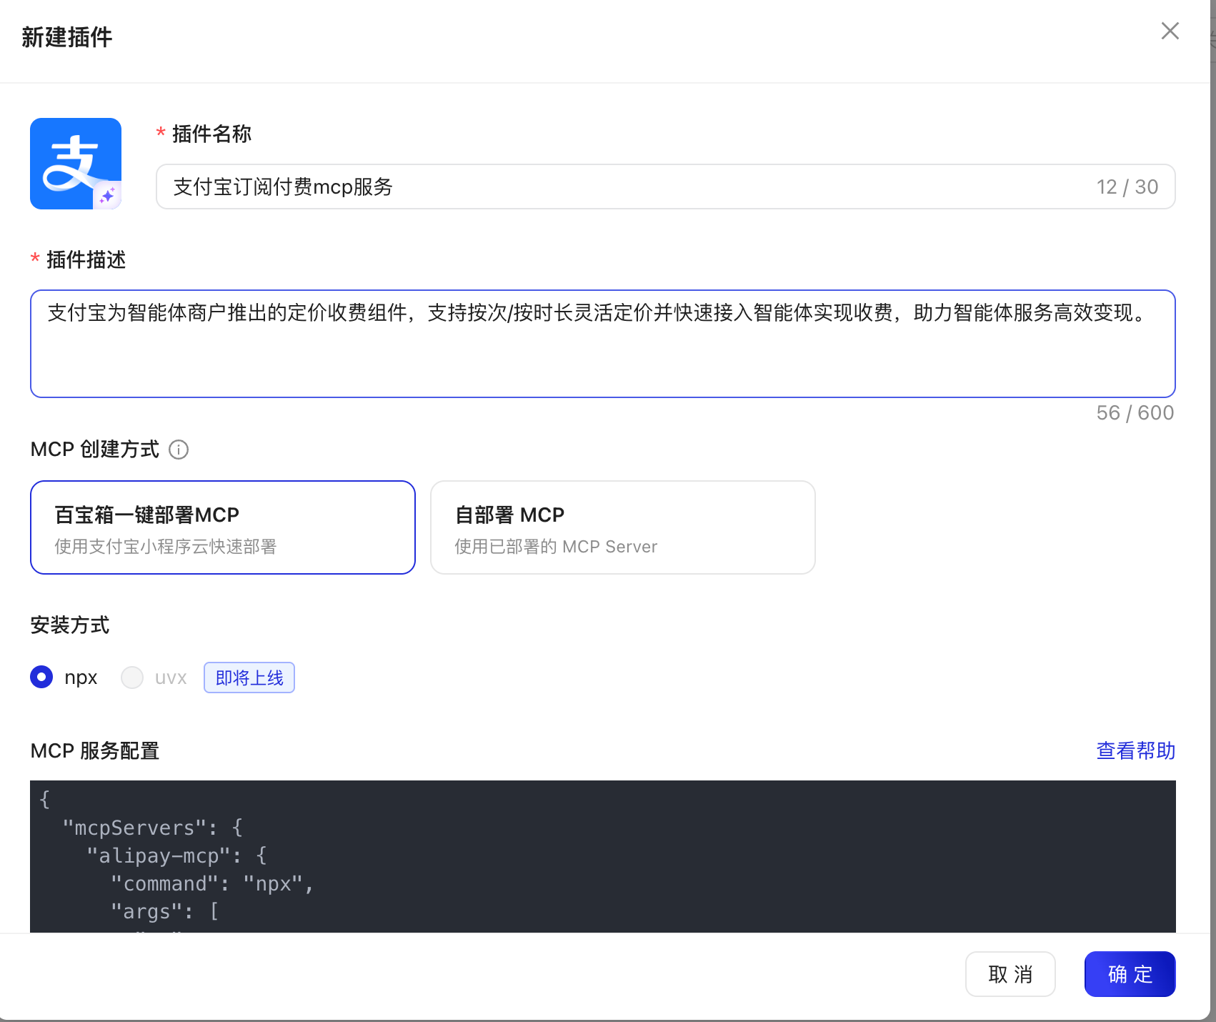The image size is (1216, 1022).
Task: Select 百宝箱一键部署MCP creation option
Action: pos(223,527)
